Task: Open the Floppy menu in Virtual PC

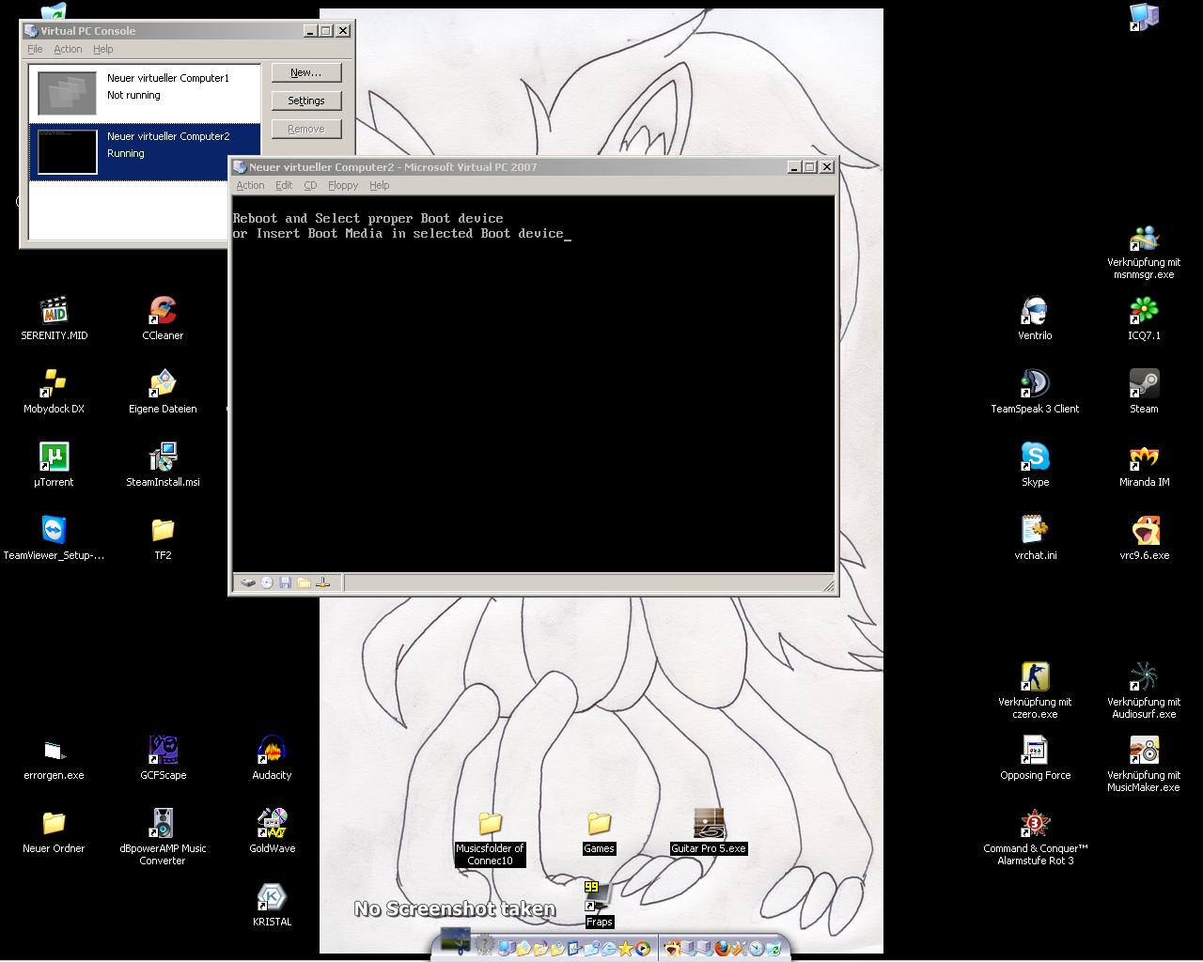Action: [342, 186]
